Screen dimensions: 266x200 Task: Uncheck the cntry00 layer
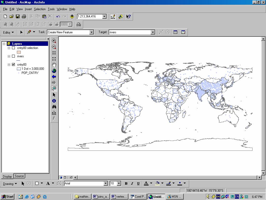click(14, 65)
